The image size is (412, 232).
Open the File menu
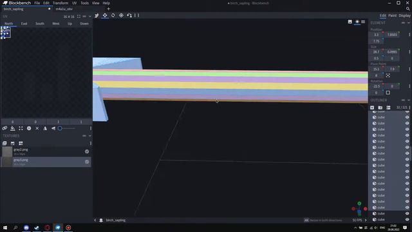pos(37,3)
